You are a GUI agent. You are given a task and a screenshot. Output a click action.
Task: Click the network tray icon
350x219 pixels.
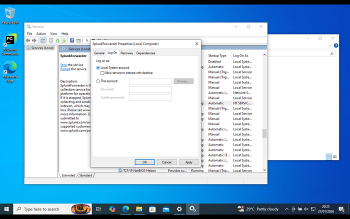313,209
